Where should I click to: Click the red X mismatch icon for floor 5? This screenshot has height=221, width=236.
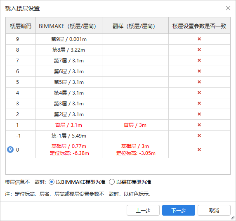pyautogui.click(x=199, y=82)
